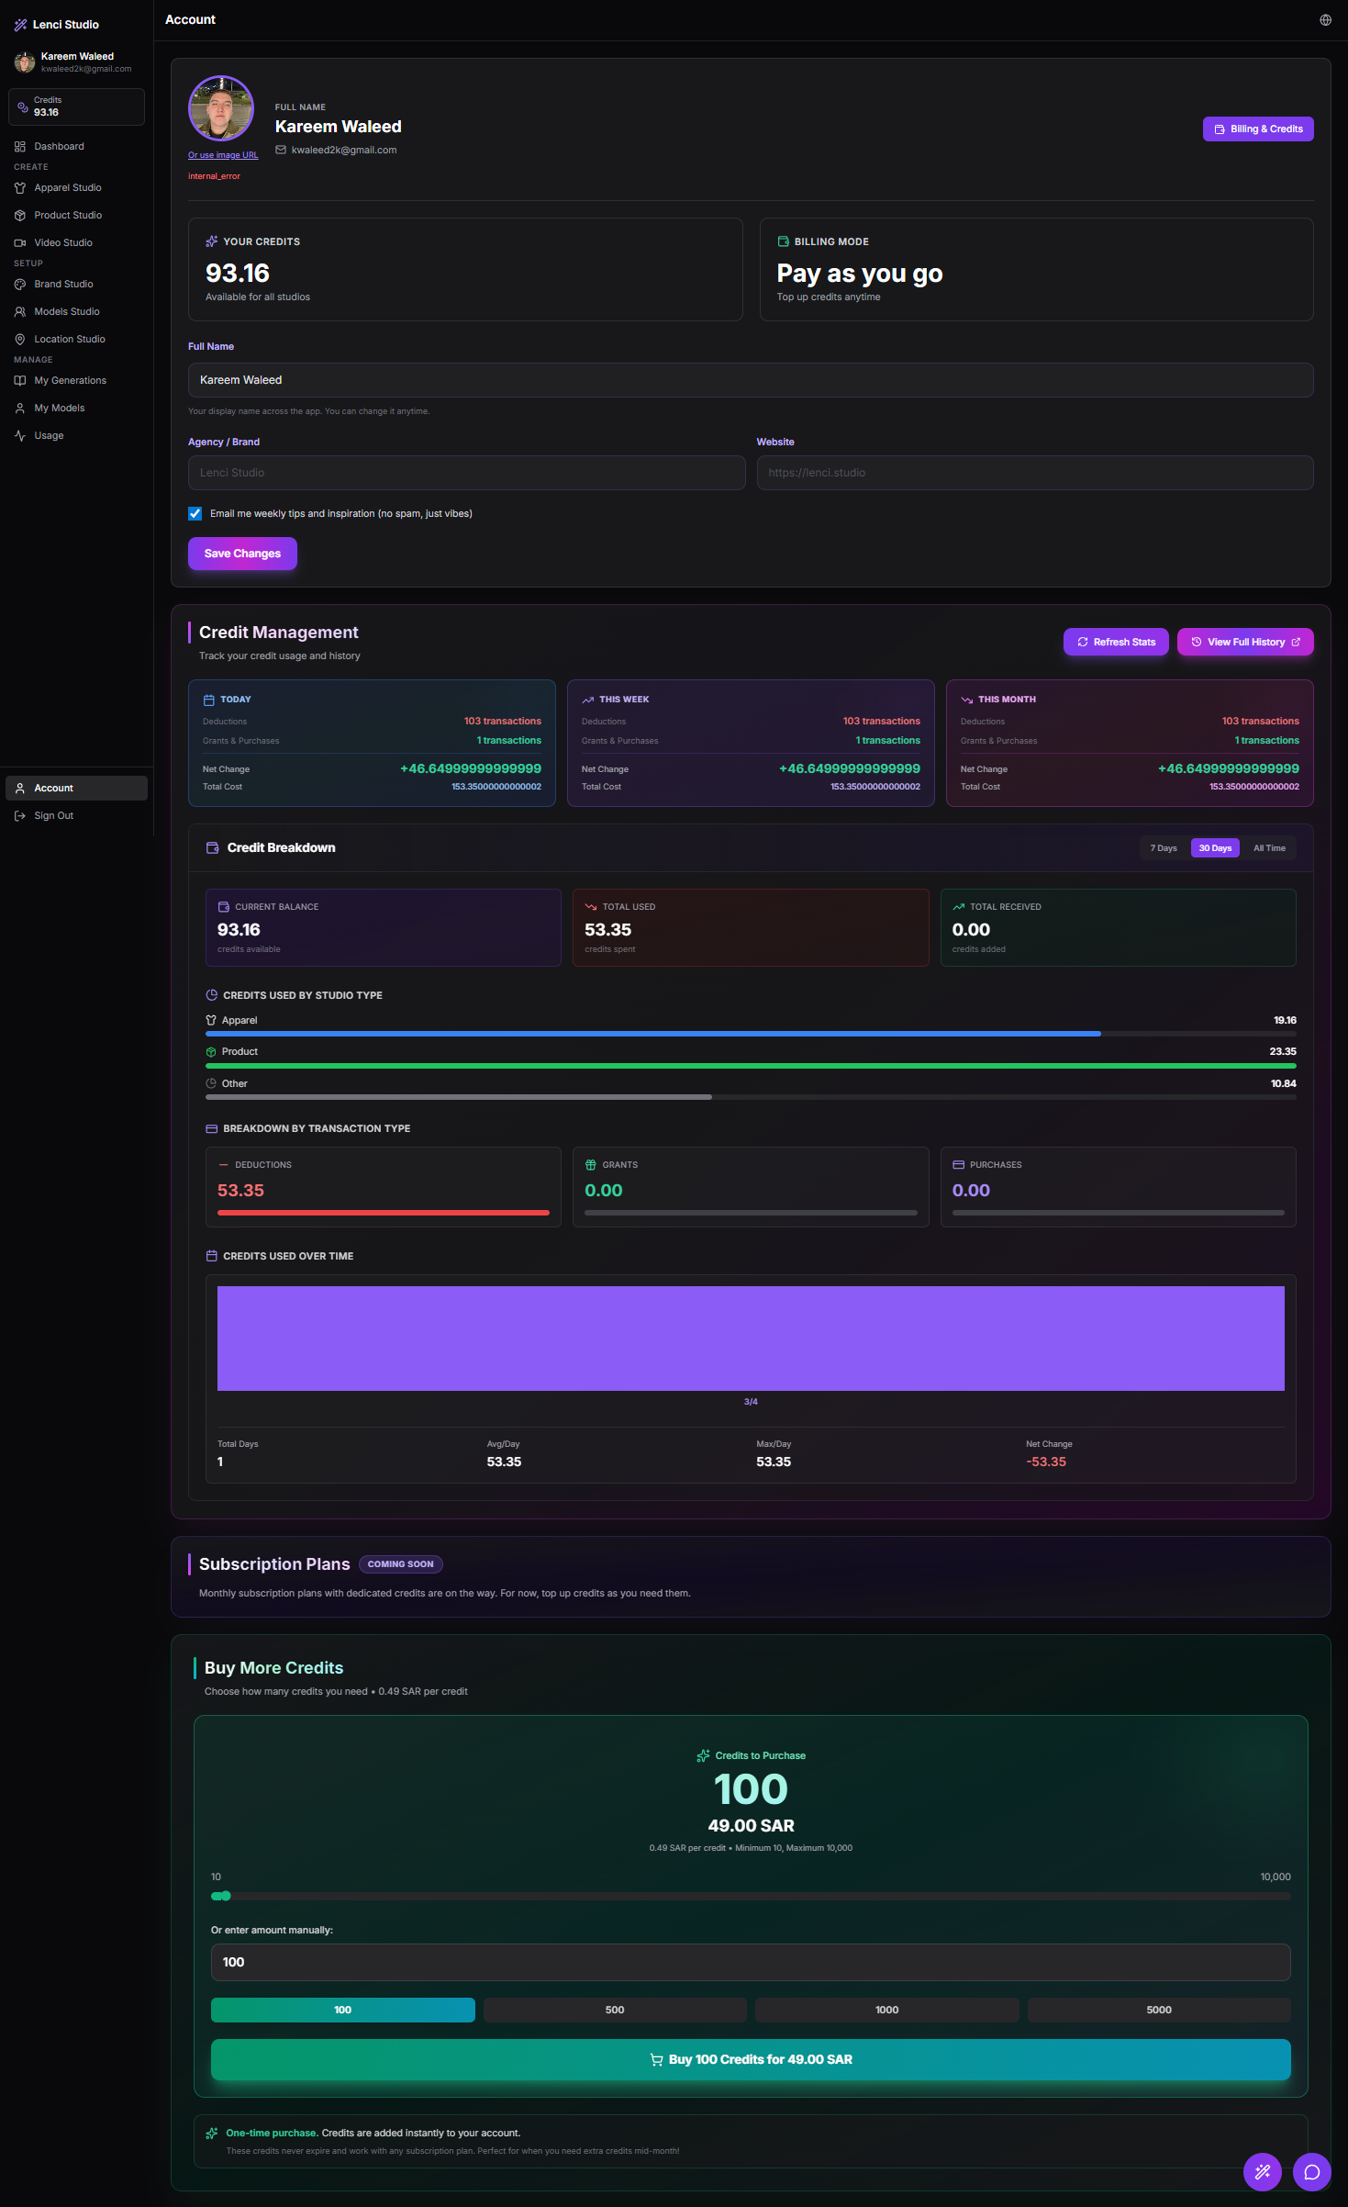Open My Generations in sidebar
Screen dimensions: 1348x2207
pyautogui.click(x=70, y=380)
